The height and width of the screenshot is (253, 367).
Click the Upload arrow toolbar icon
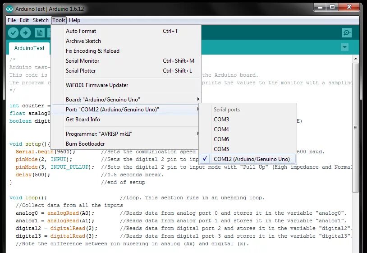pyautogui.click(x=26, y=32)
